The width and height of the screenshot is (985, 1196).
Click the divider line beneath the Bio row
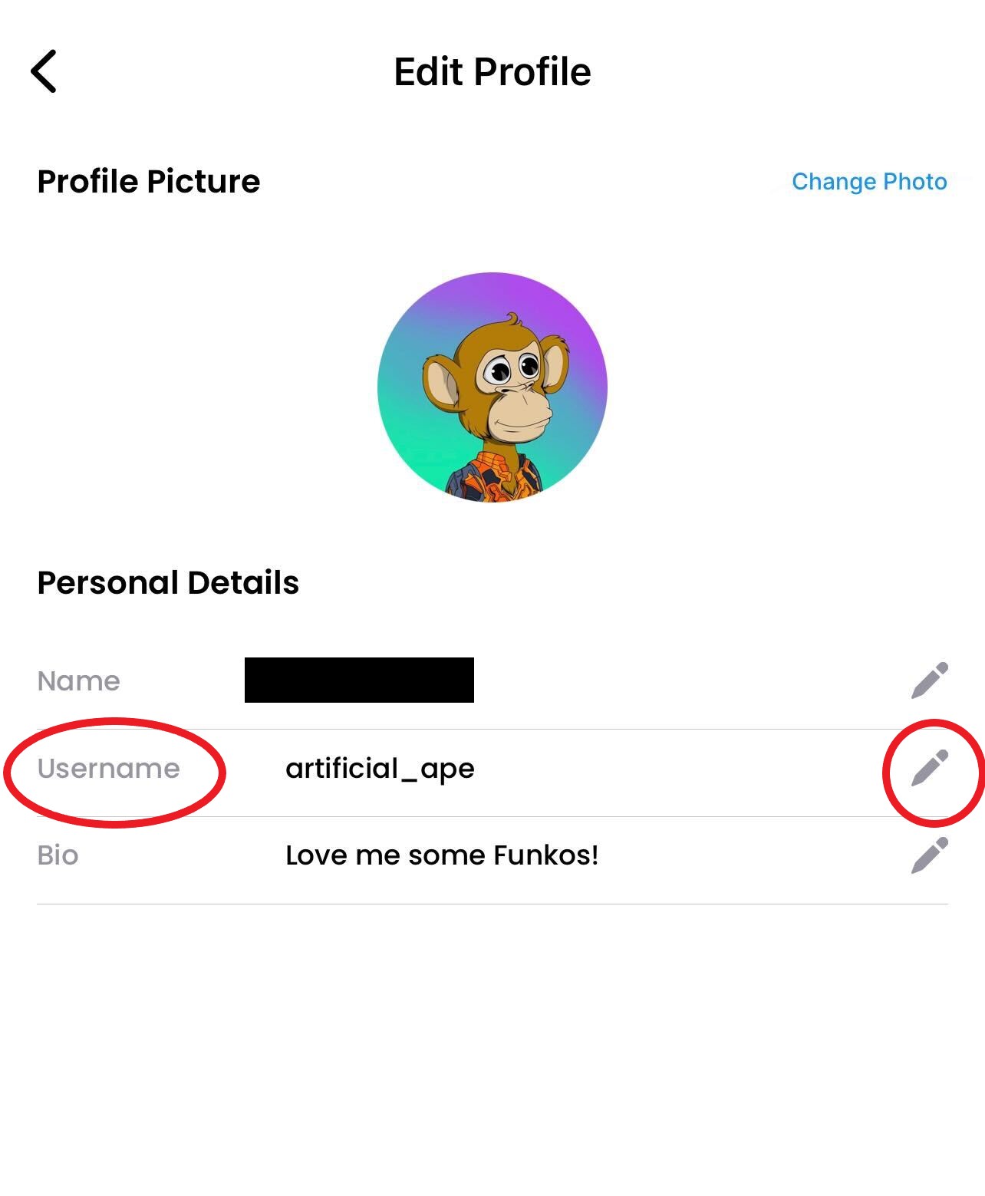coord(492,904)
